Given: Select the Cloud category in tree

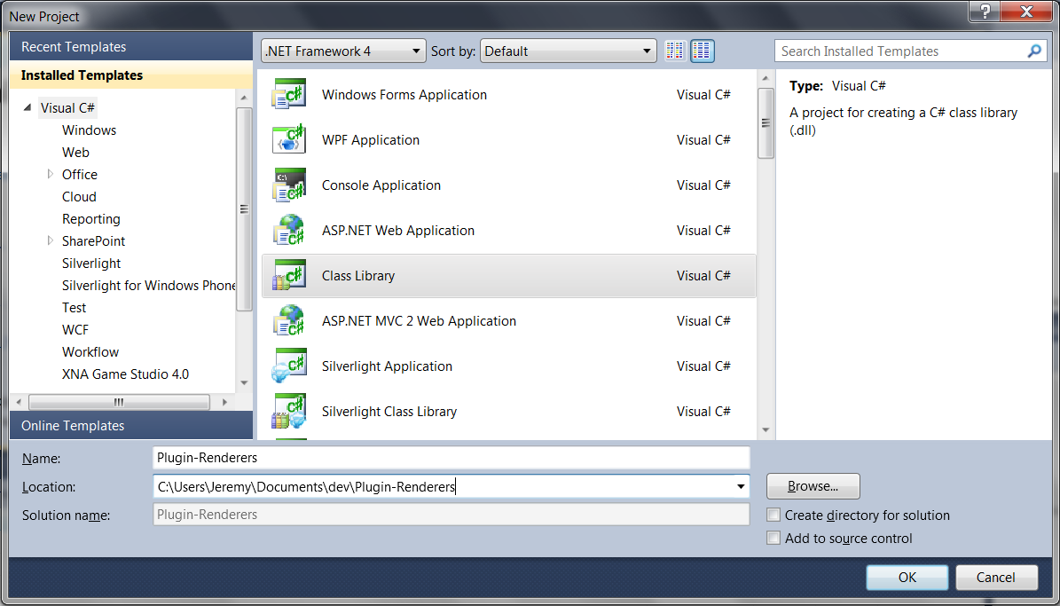Looking at the screenshot, I should (x=79, y=197).
